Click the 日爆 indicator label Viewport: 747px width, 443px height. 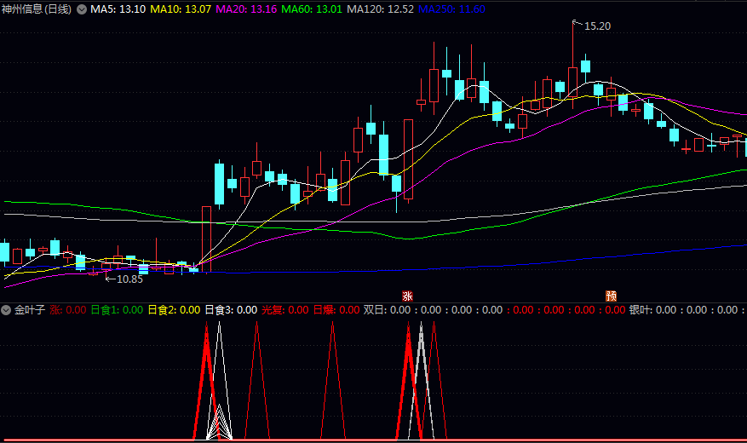pos(336,310)
